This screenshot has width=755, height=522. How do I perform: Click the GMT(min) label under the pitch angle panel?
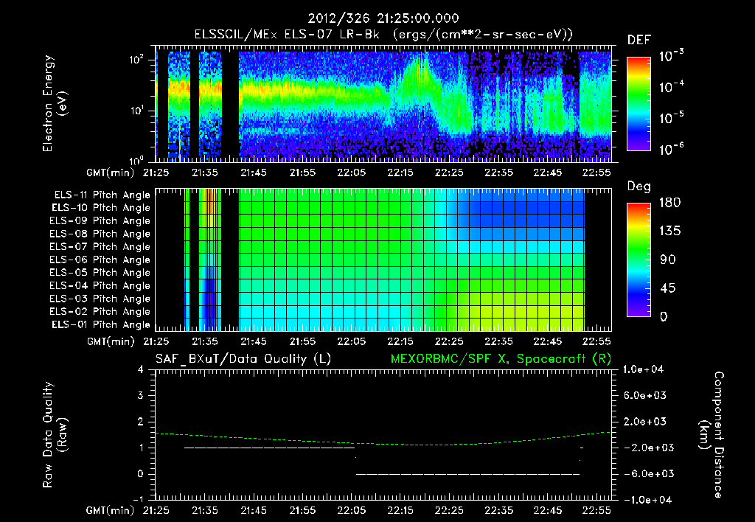[x=111, y=341]
